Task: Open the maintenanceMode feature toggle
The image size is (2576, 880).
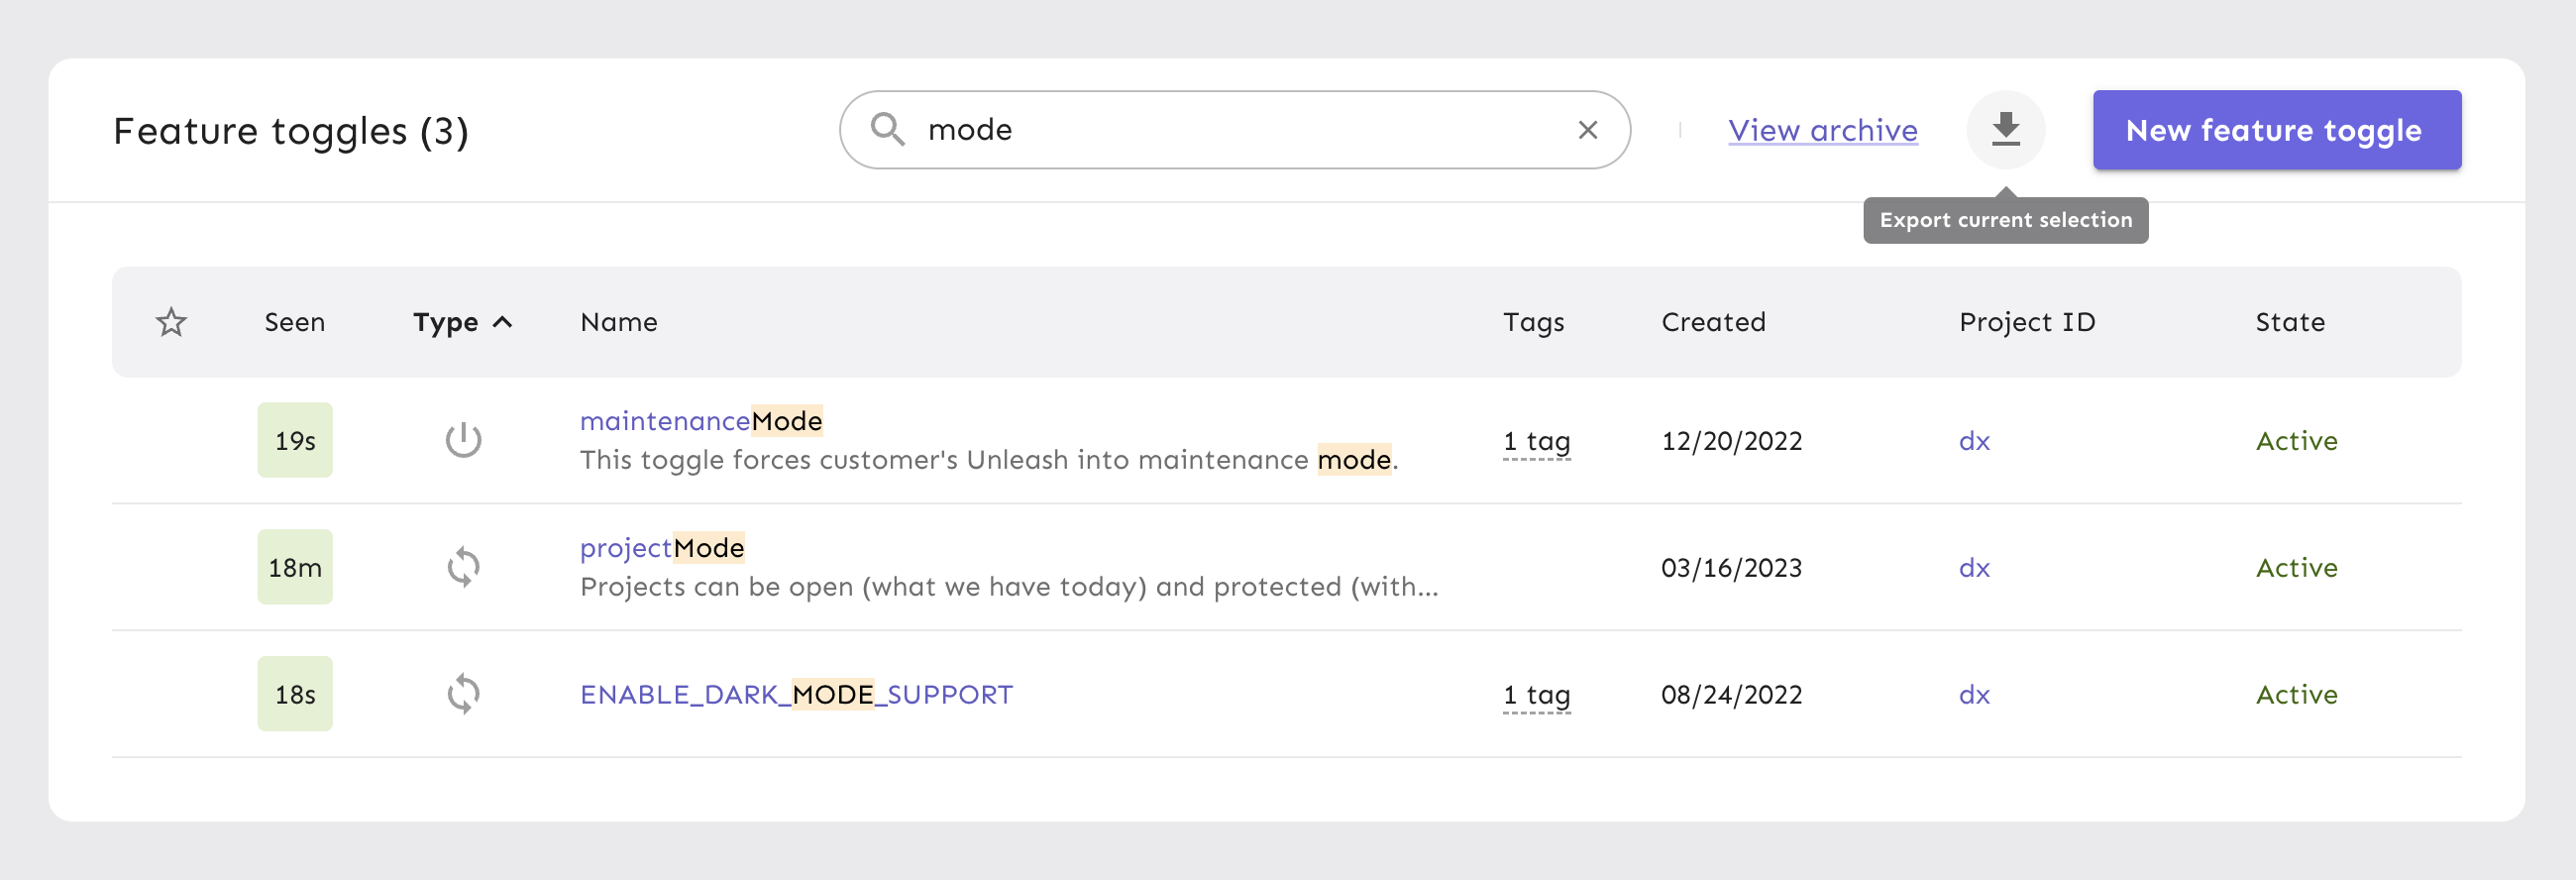Action: 700,420
